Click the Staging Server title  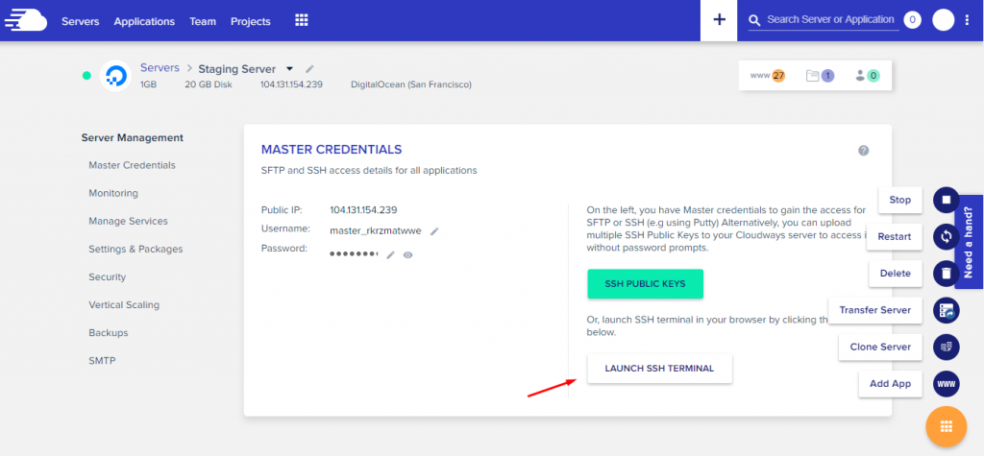pos(236,69)
